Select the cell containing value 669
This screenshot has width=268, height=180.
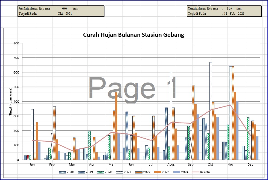(x=65, y=8)
